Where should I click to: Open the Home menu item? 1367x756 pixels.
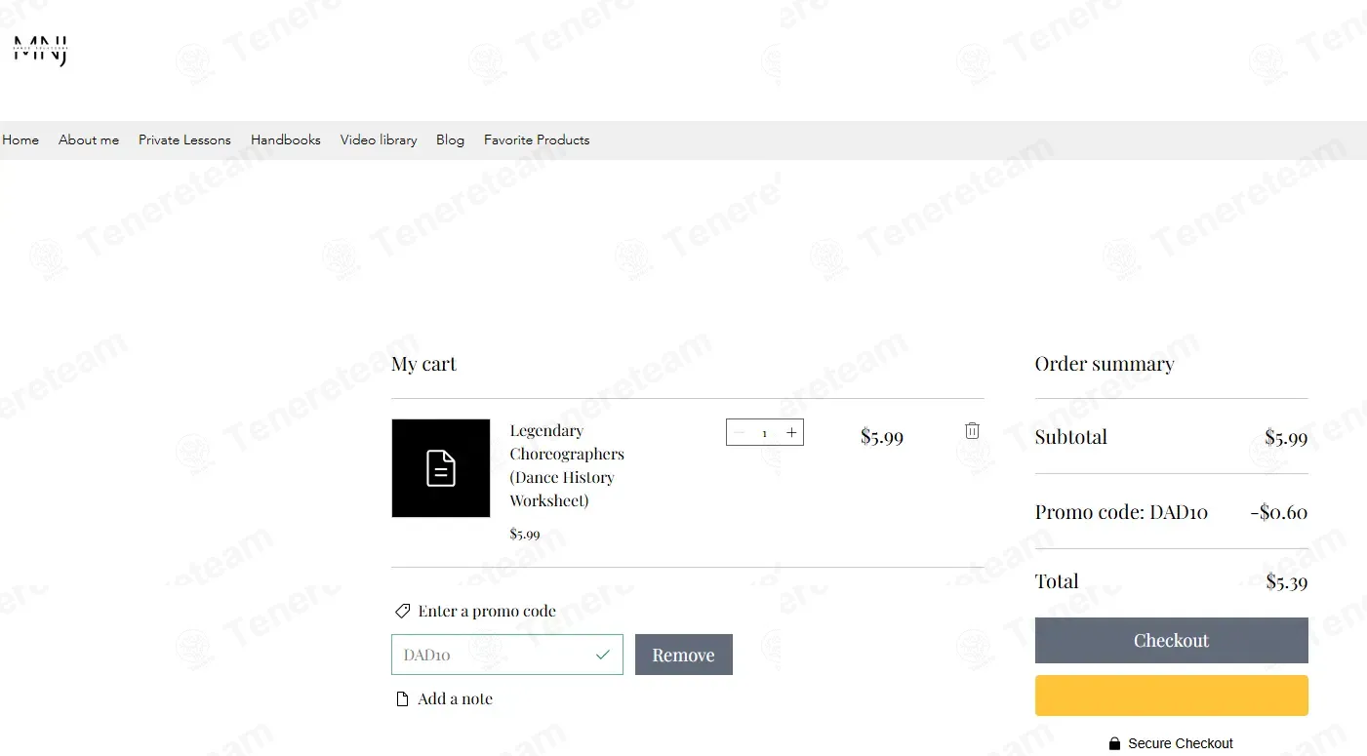click(x=20, y=139)
